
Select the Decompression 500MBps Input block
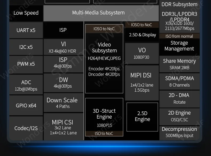pos(179,132)
